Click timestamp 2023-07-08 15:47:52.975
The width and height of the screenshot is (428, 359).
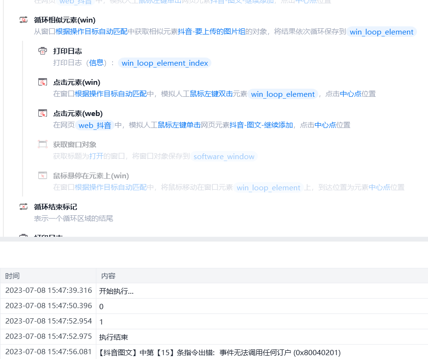click(x=48, y=336)
